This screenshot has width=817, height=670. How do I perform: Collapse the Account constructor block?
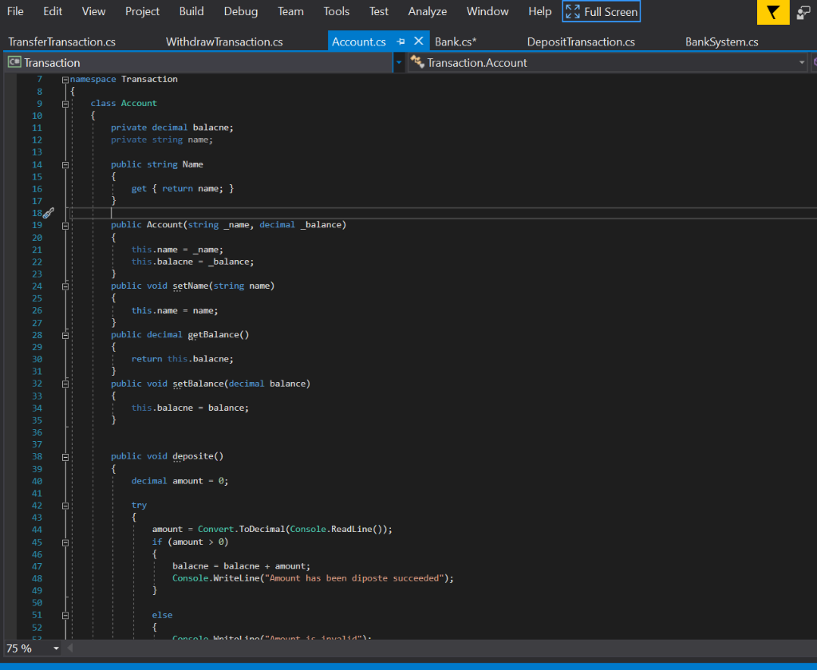pyautogui.click(x=65, y=226)
